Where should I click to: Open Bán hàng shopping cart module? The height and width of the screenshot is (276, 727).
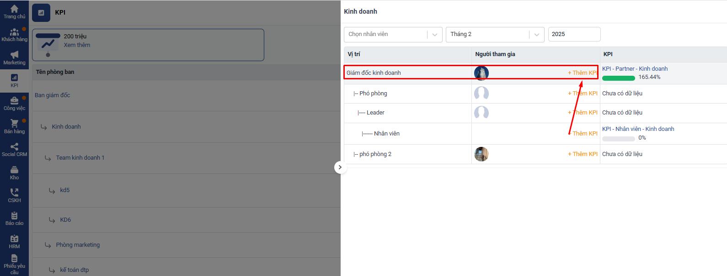pos(14,126)
